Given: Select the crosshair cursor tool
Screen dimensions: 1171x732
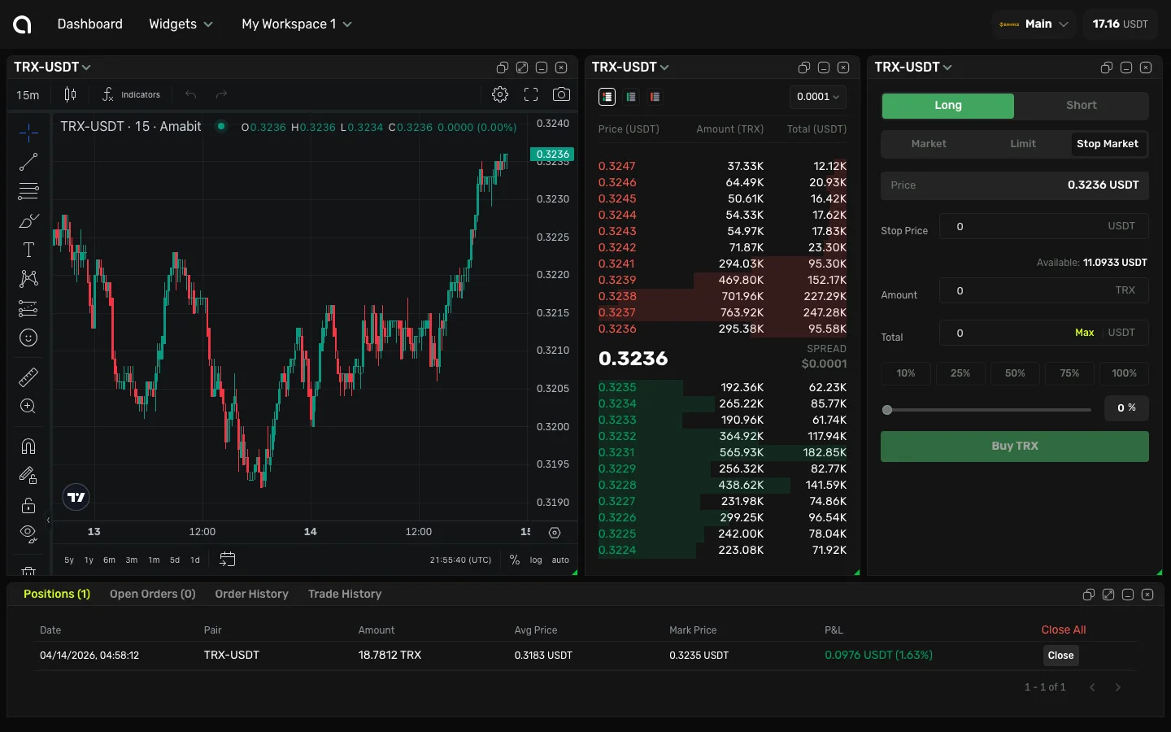Looking at the screenshot, I should (x=28, y=132).
